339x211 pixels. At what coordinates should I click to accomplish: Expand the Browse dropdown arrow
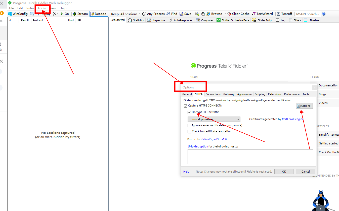225,14
